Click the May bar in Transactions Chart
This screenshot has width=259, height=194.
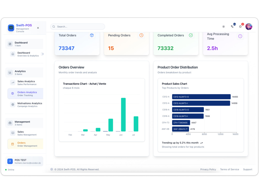pos(111,125)
